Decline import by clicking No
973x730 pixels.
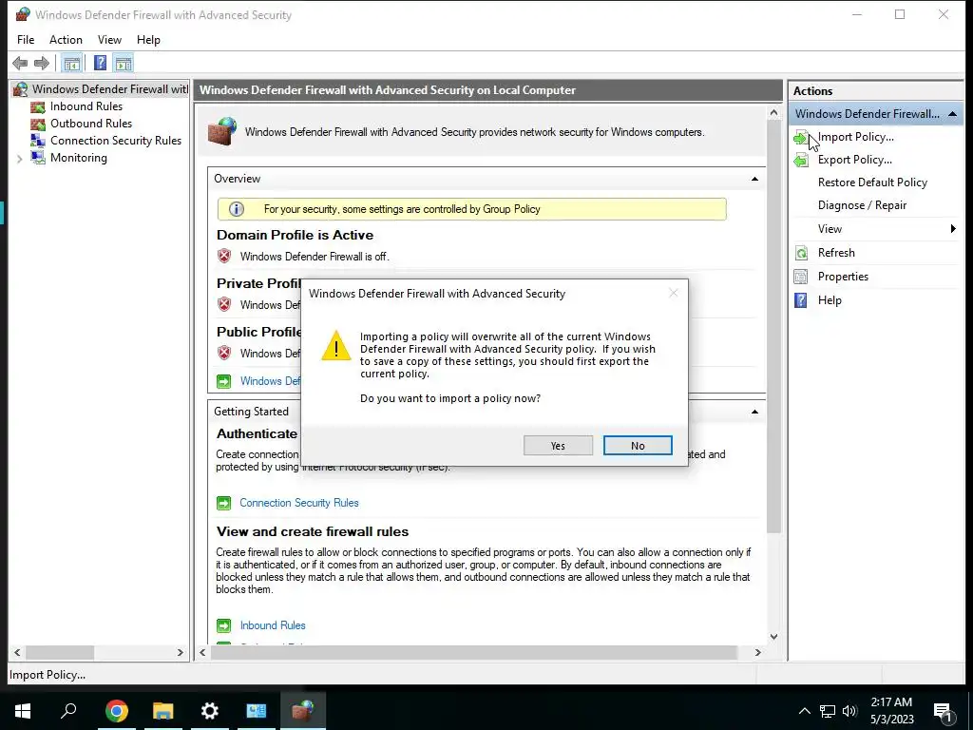pyautogui.click(x=638, y=446)
